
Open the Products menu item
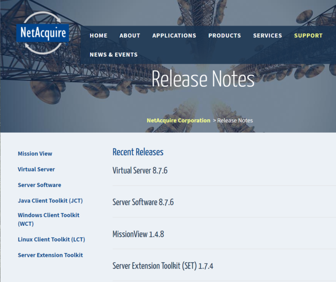pos(224,36)
